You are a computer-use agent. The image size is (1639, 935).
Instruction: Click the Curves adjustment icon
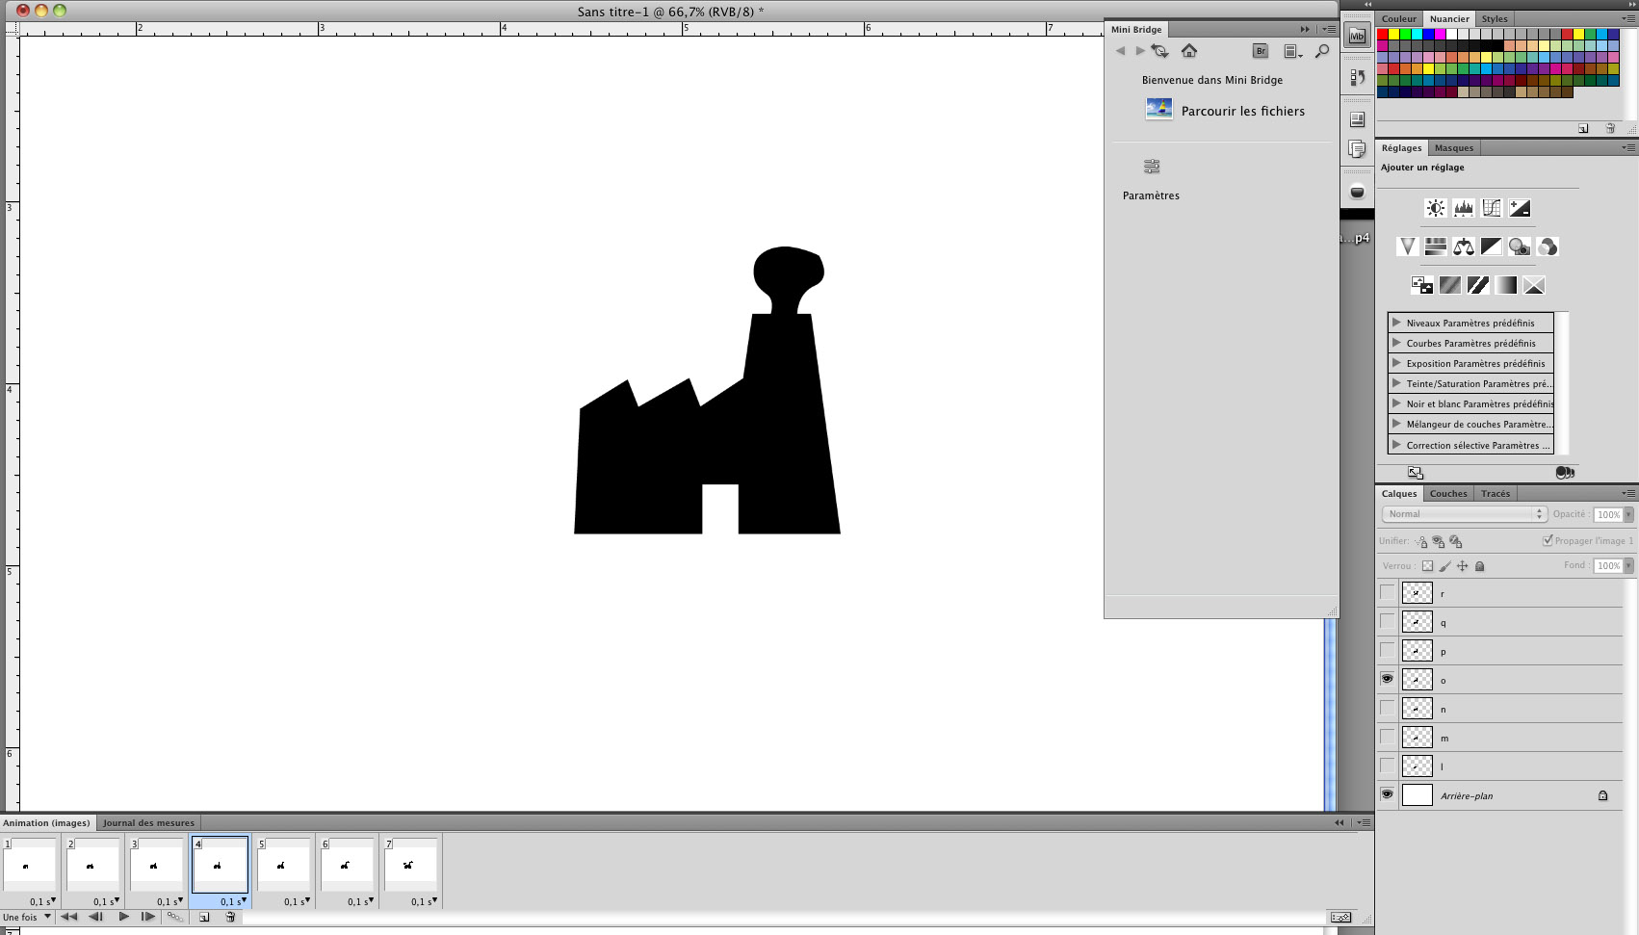click(1491, 208)
